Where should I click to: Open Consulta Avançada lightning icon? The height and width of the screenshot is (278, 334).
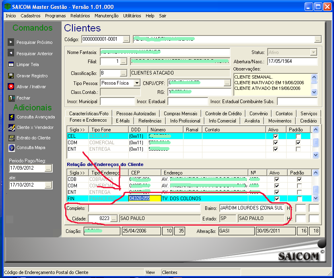pyautogui.click(x=12, y=117)
